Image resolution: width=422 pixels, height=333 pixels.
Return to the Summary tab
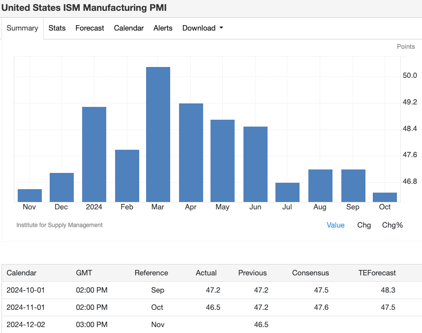tap(22, 28)
